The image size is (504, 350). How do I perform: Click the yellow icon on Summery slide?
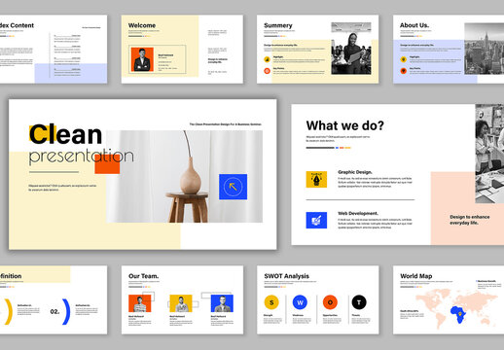(x=267, y=59)
